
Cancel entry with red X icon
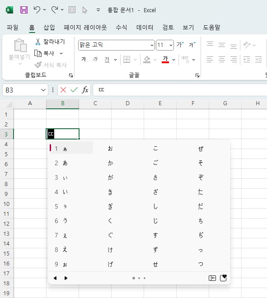click(x=63, y=90)
